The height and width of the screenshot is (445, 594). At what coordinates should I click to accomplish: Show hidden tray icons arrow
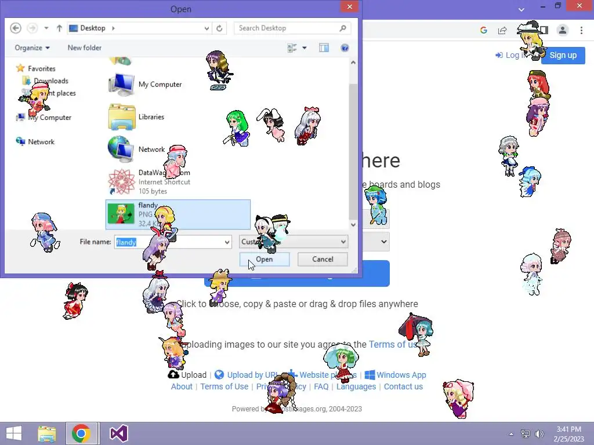pos(511,434)
